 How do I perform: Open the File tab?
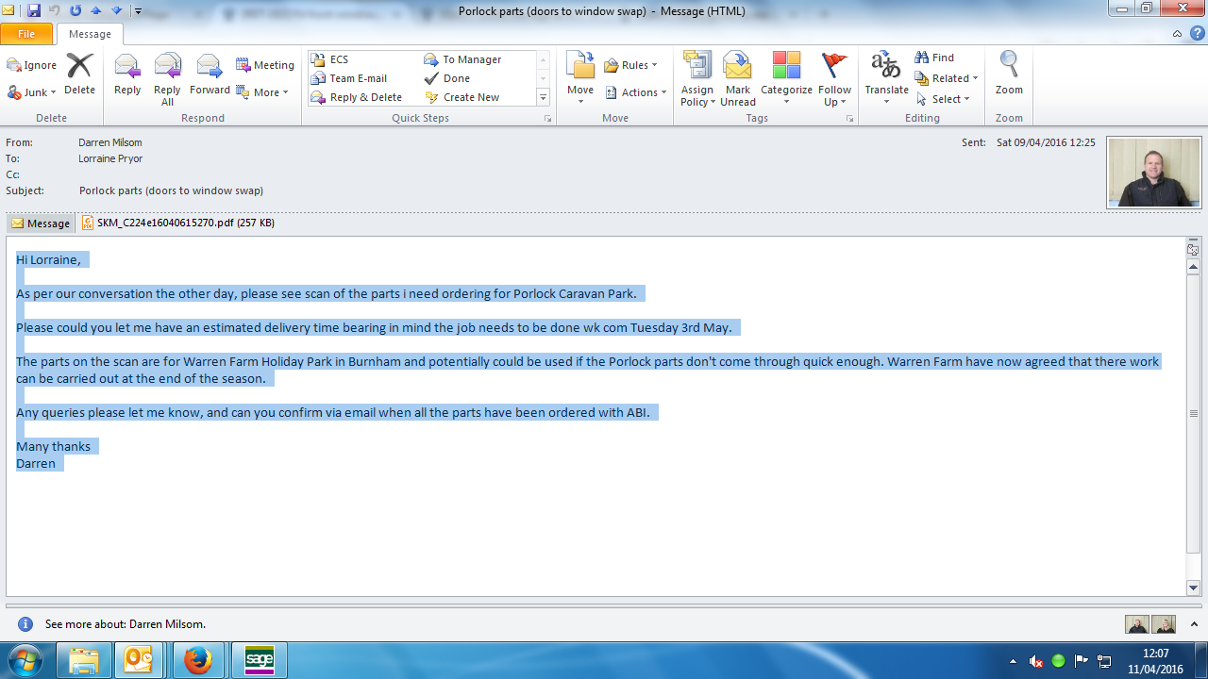26,34
